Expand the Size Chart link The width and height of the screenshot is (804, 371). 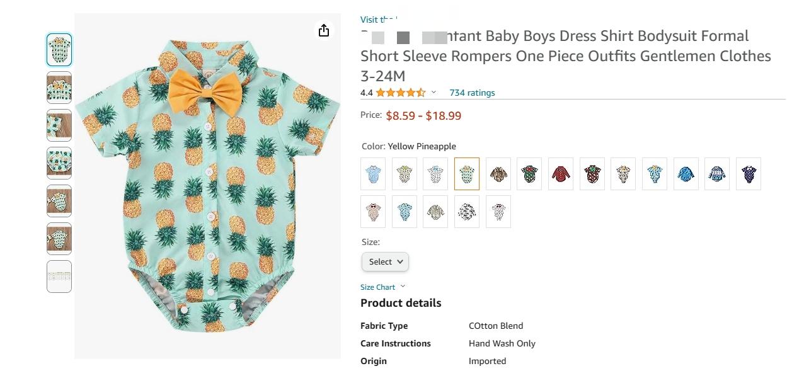click(383, 287)
